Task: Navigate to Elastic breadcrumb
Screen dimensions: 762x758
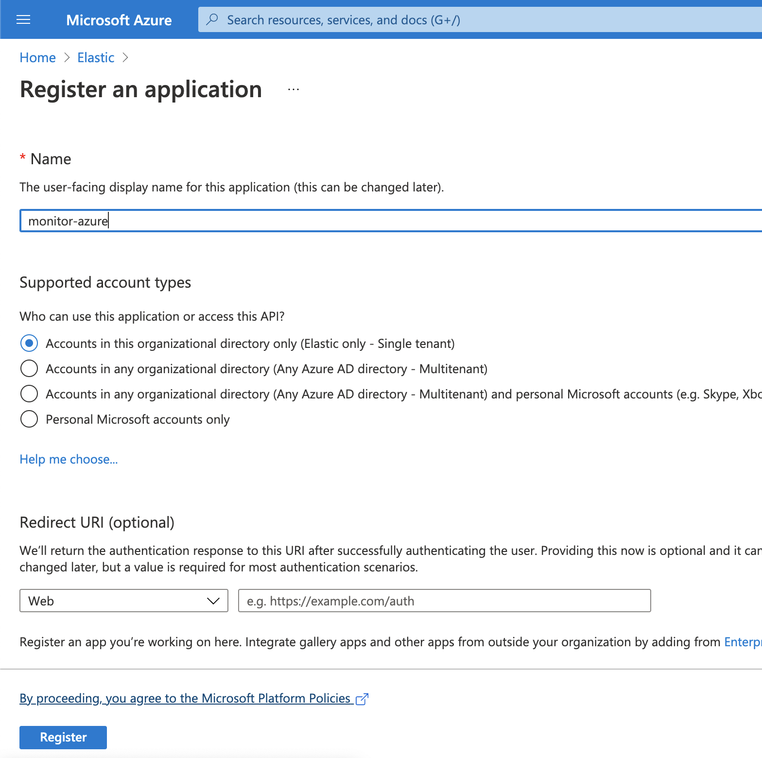Action: (x=96, y=58)
